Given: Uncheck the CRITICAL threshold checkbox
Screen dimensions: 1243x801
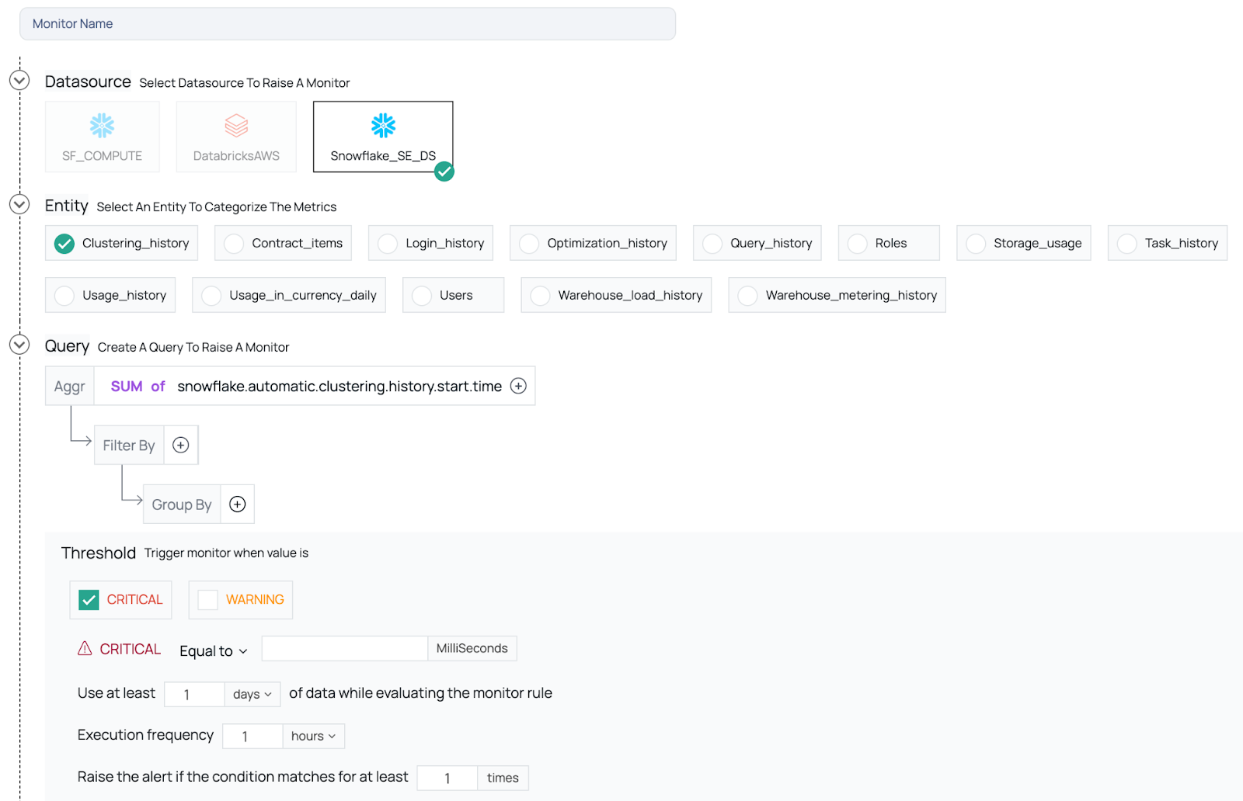Looking at the screenshot, I should click(88, 599).
